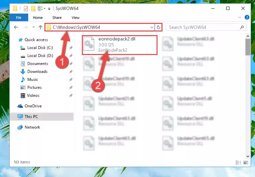Viewport: 255px width, 177px height.
Task: Click the New folder quick access icon
Action: (33, 8)
